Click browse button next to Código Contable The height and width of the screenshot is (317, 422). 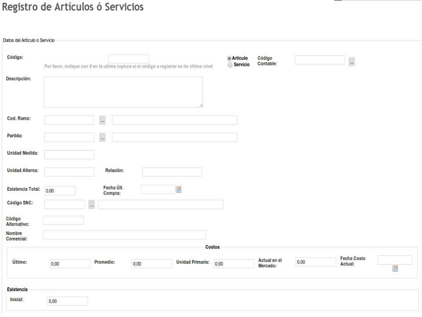[x=352, y=62]
